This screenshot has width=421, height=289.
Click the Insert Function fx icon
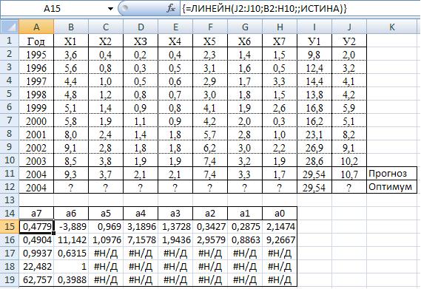[x=170, y=8]
